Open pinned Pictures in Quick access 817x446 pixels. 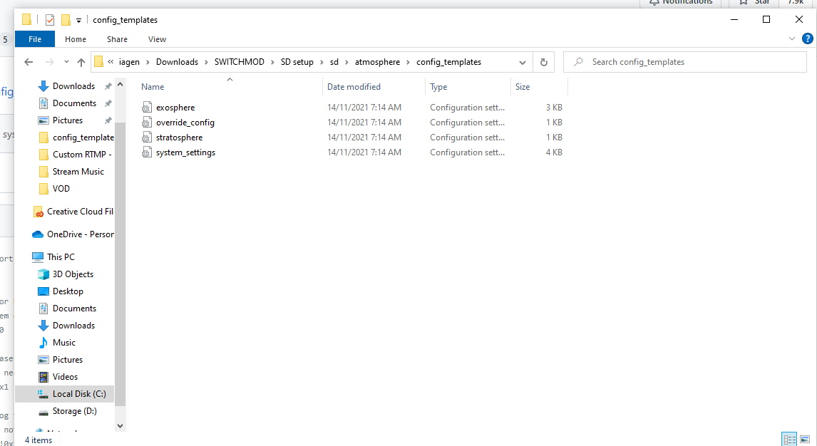pos(67,120)
